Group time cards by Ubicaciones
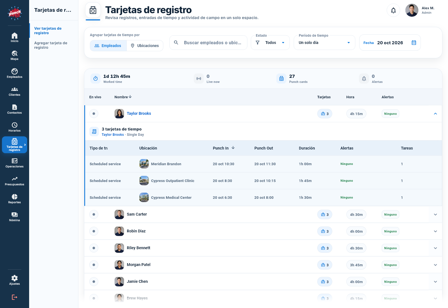The width and height of the screenshot is (448, 308). coord(145,46)
